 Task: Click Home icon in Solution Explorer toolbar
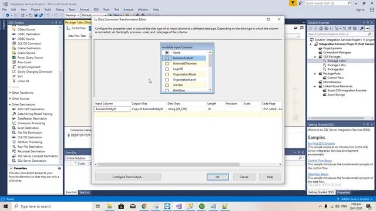point(321,29)
